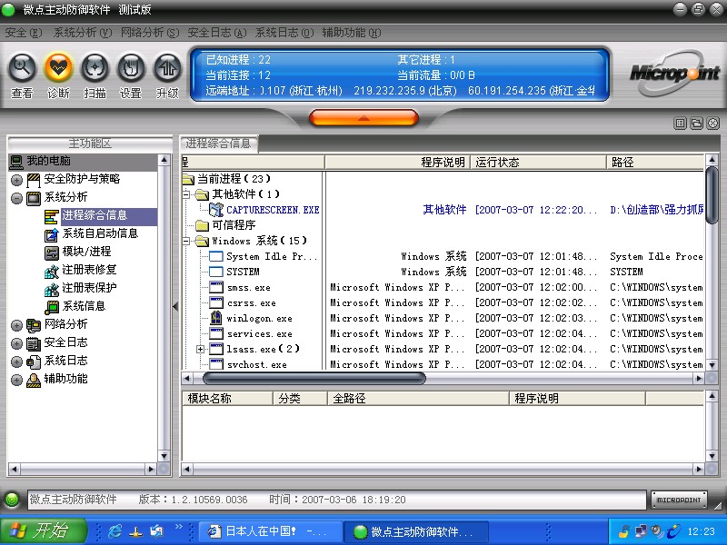Expand the 系统日志 tree node
Viewport: 727px width, 545px height.
(16, 362)
